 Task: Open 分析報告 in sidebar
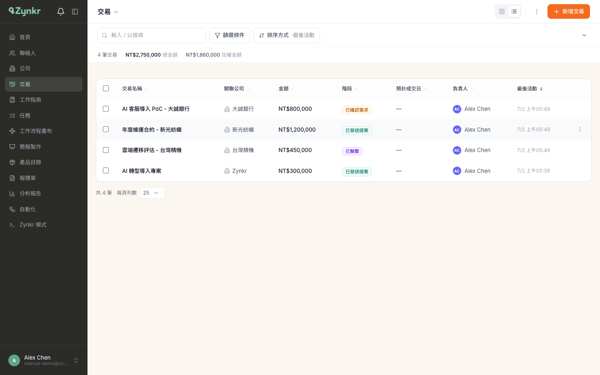click(x=44, y=193)
